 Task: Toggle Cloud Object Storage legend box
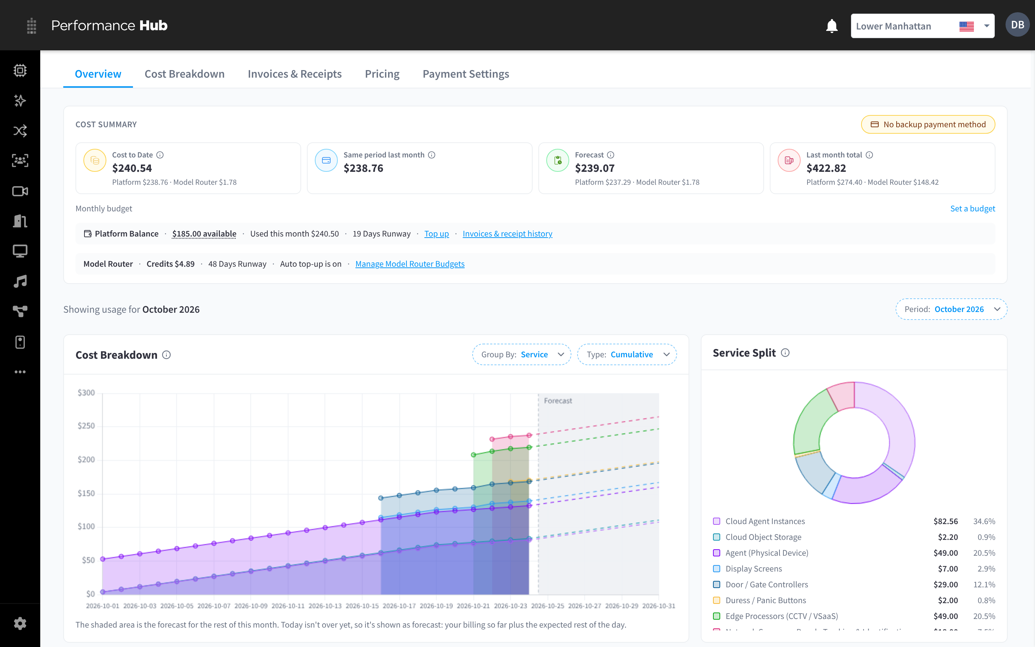point(717,537)
